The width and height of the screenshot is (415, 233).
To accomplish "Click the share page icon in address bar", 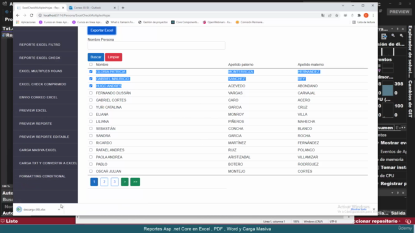I will tap(330, 16).
